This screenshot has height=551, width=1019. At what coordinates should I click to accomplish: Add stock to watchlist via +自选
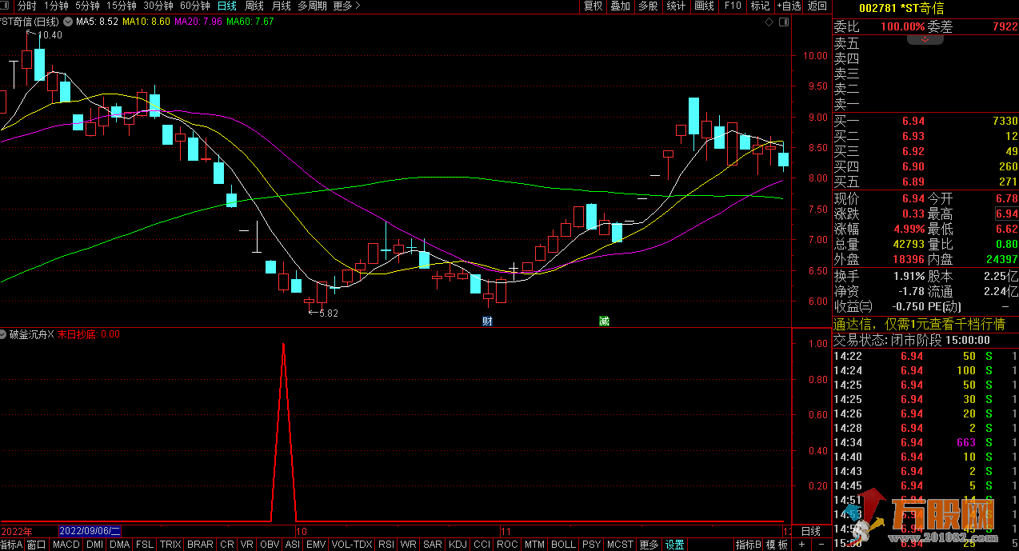(788, 6)
